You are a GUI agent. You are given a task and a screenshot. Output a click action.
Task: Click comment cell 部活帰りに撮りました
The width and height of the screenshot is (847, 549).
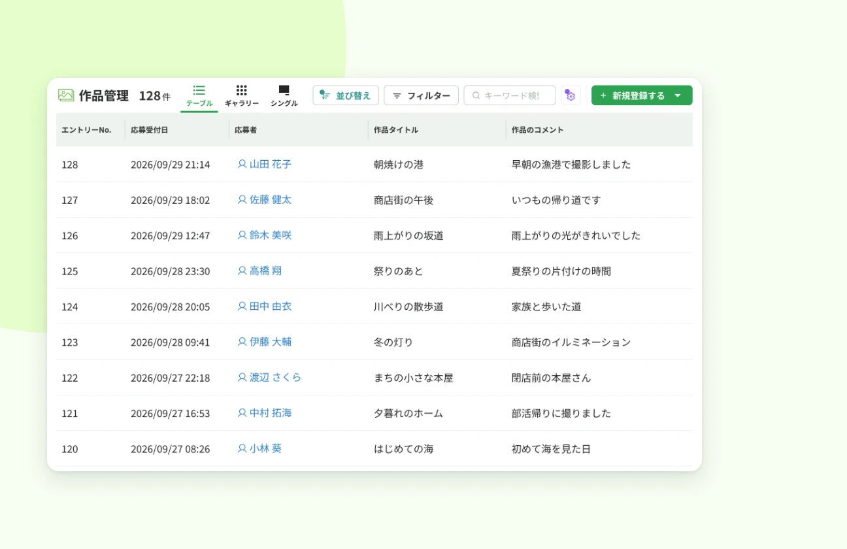pyautogui.click(x=561, y=413)
